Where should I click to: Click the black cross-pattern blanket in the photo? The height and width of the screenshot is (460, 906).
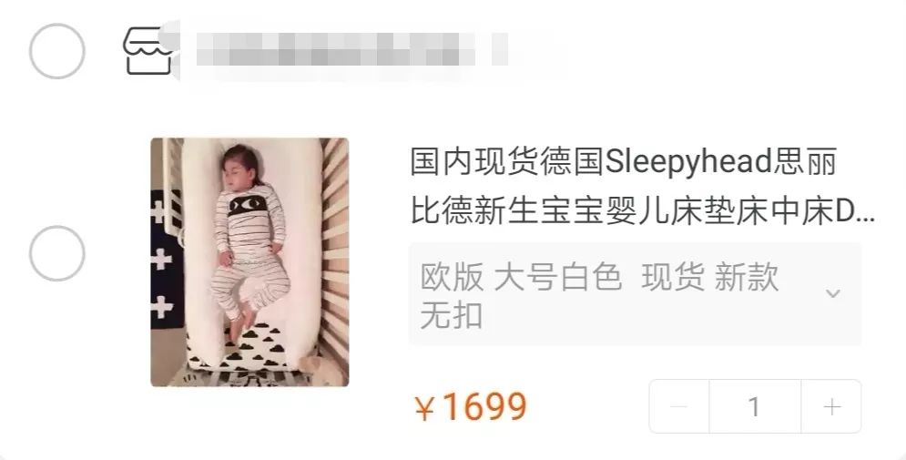(x=167, y=260)
